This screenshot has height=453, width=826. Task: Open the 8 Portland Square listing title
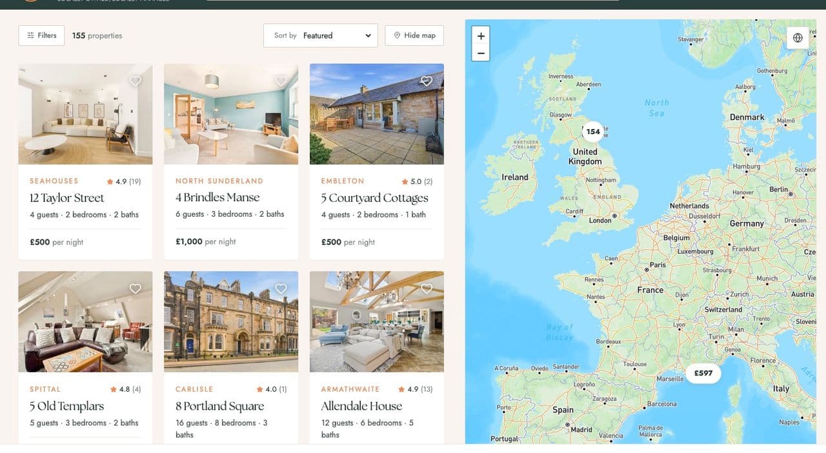tap(219, 406)
